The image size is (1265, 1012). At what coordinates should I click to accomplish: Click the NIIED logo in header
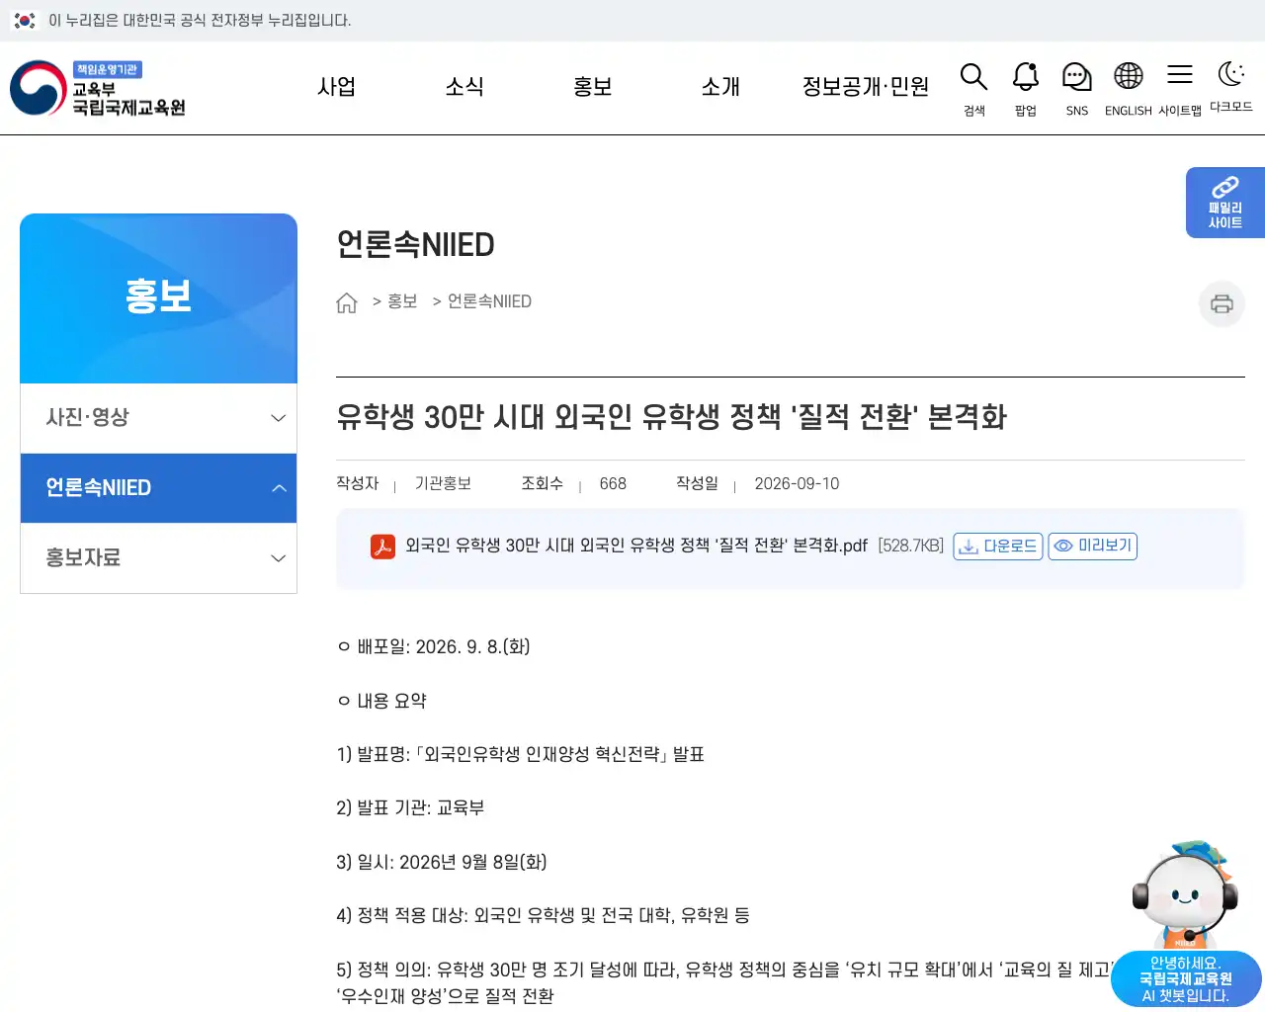pos(98,88)
